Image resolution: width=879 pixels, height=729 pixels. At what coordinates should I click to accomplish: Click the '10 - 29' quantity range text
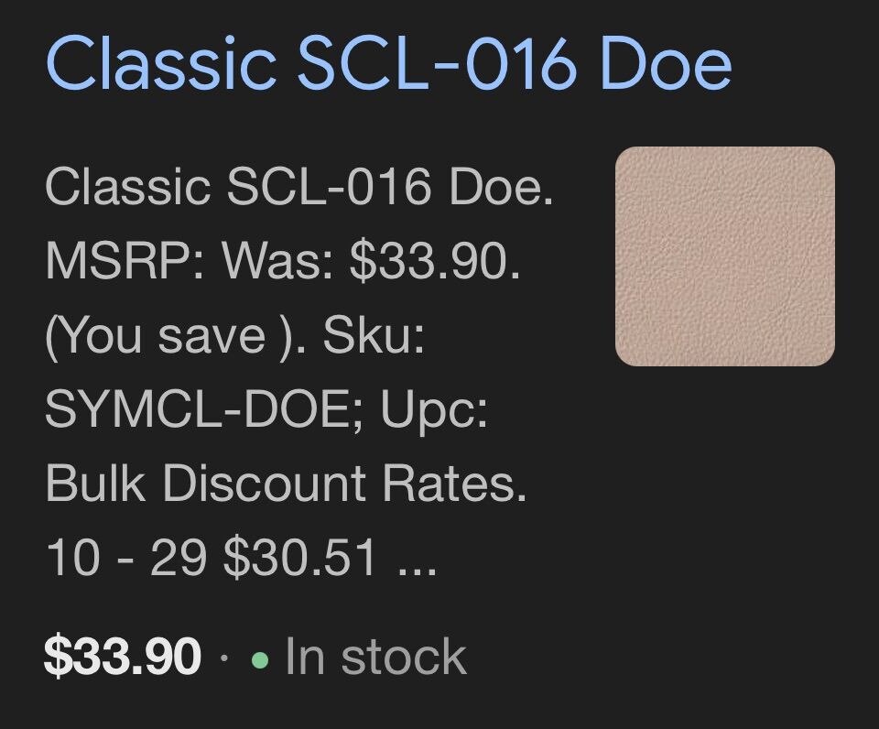point(125,558)
